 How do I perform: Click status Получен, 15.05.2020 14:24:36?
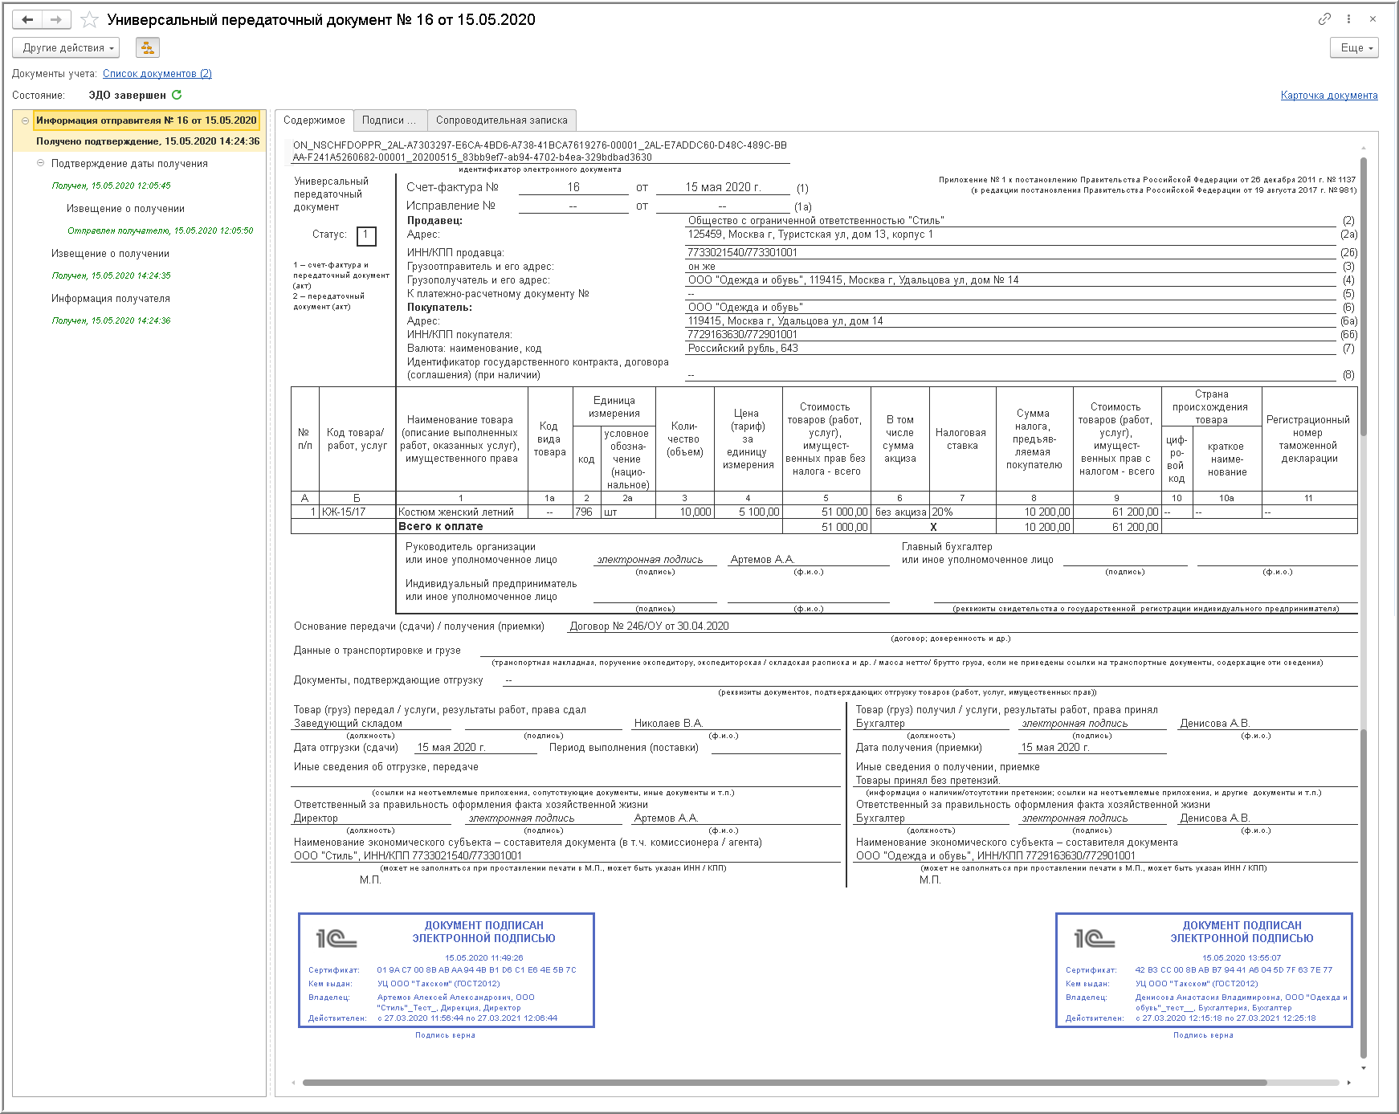[x=111, y=320]
